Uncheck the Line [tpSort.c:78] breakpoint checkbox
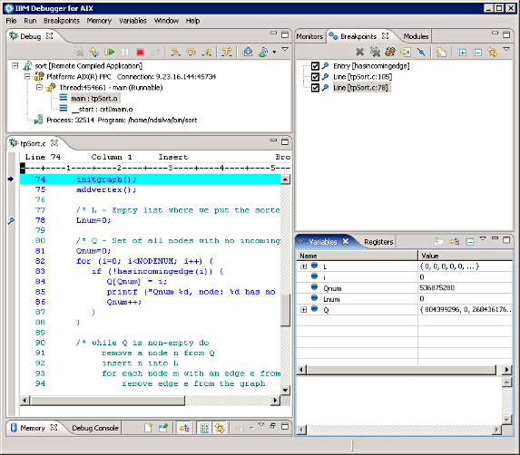Image resolution: width=520 pixels, height=455 pixels. coord(315,88)
